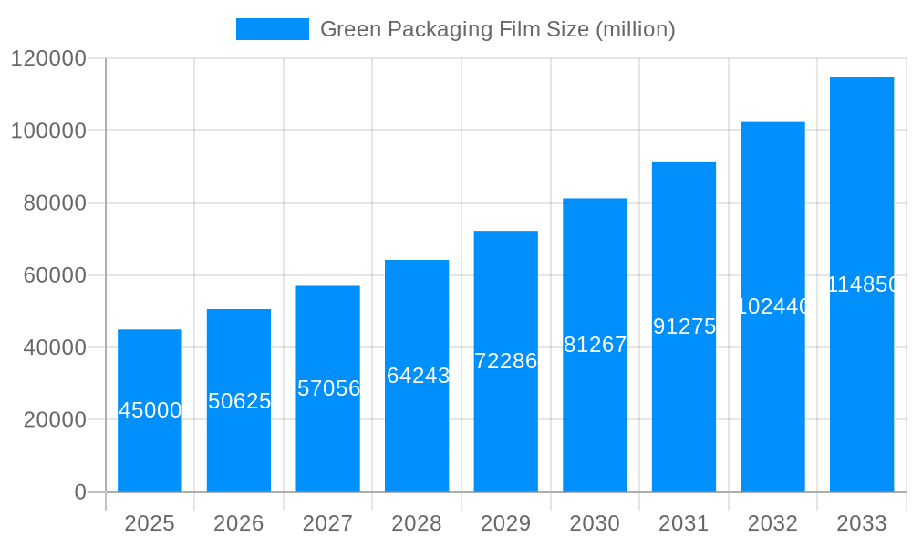The width and height of the screenshot is (912, 547).
Task: Select the Green Packaging Film Size legend label
Action: (497, 28)
